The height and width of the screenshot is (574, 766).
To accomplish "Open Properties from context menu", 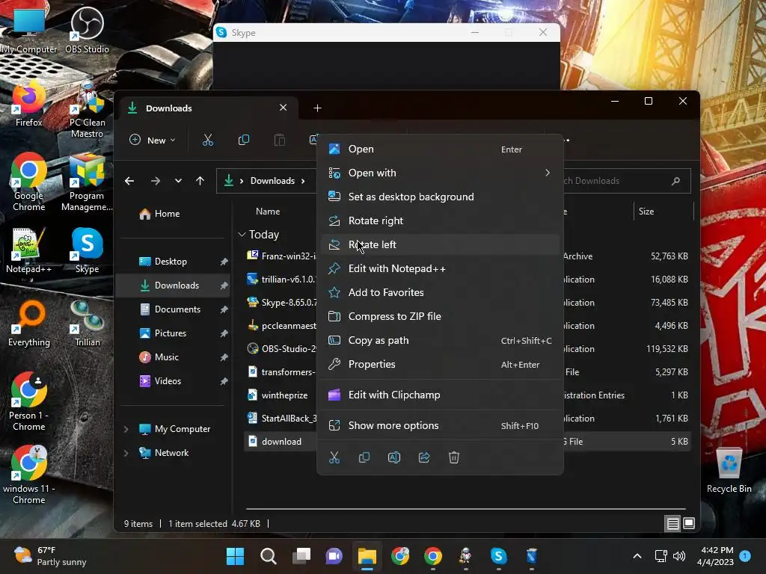I will pos(440,364).
